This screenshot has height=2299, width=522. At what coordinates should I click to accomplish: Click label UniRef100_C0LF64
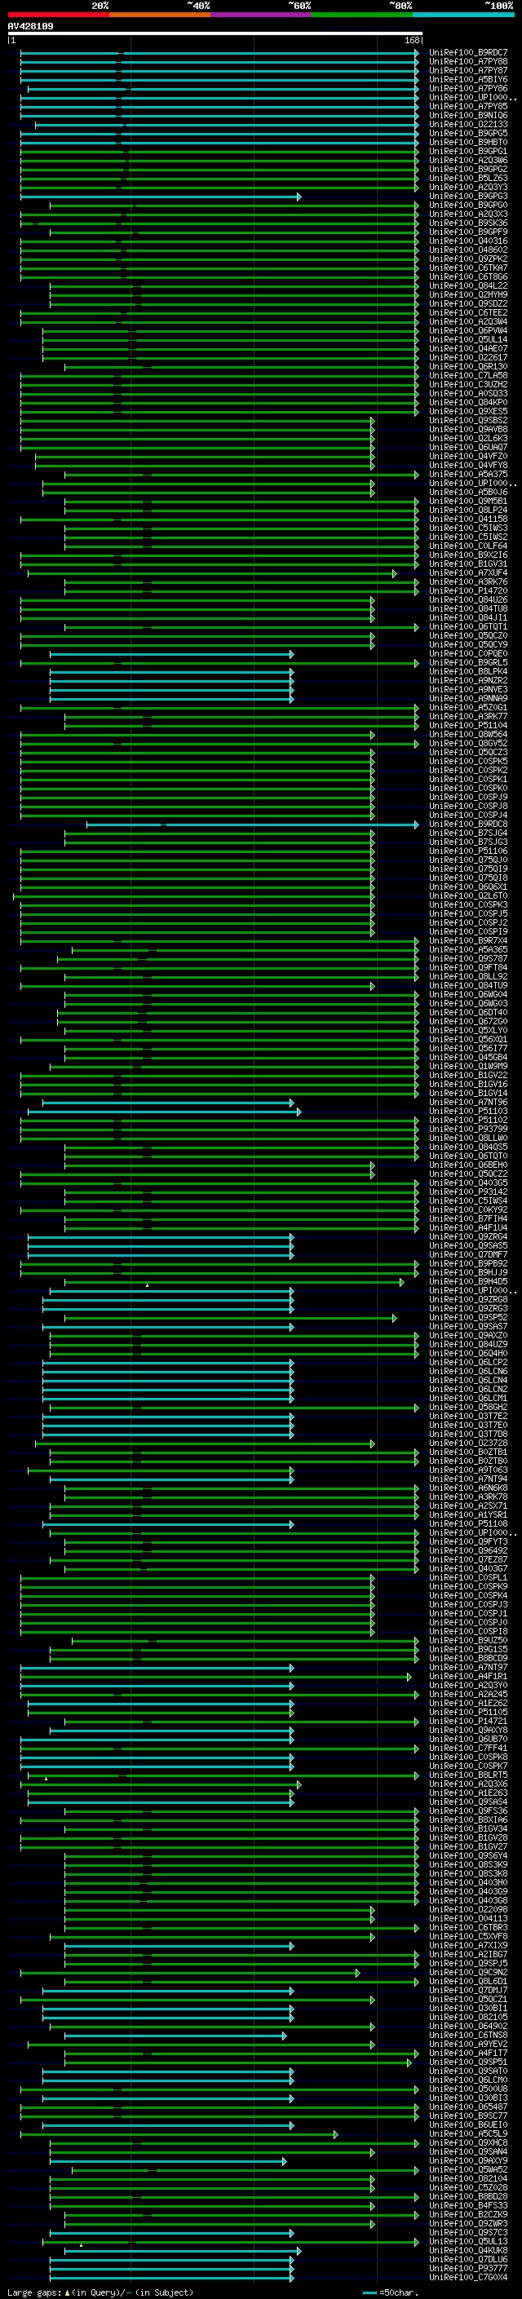coord(468,546)
